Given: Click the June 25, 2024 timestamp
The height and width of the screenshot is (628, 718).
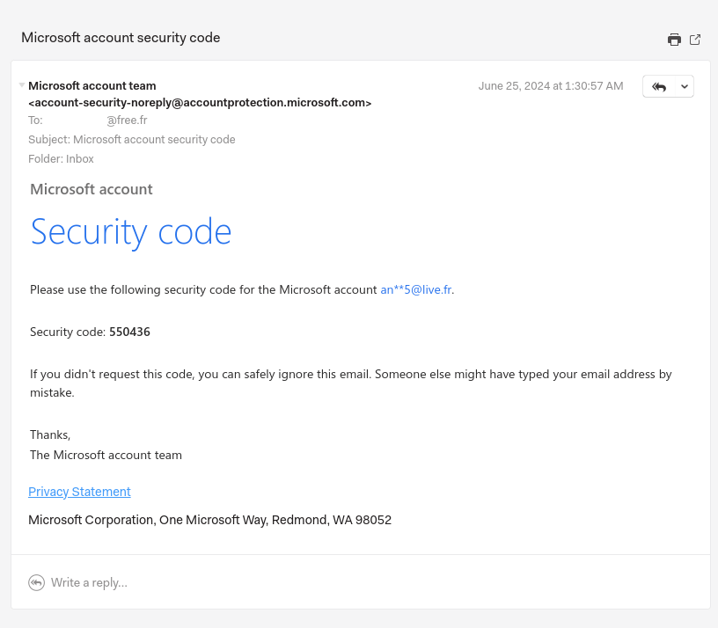Looking at the screenshot, I should [551, 86].
